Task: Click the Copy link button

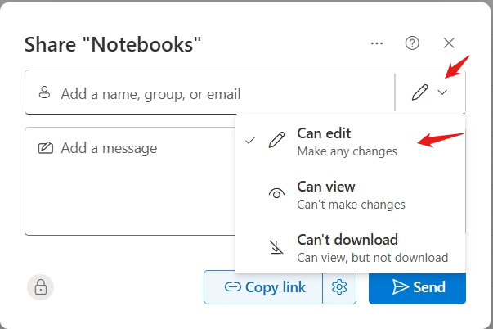Action: 263,287
